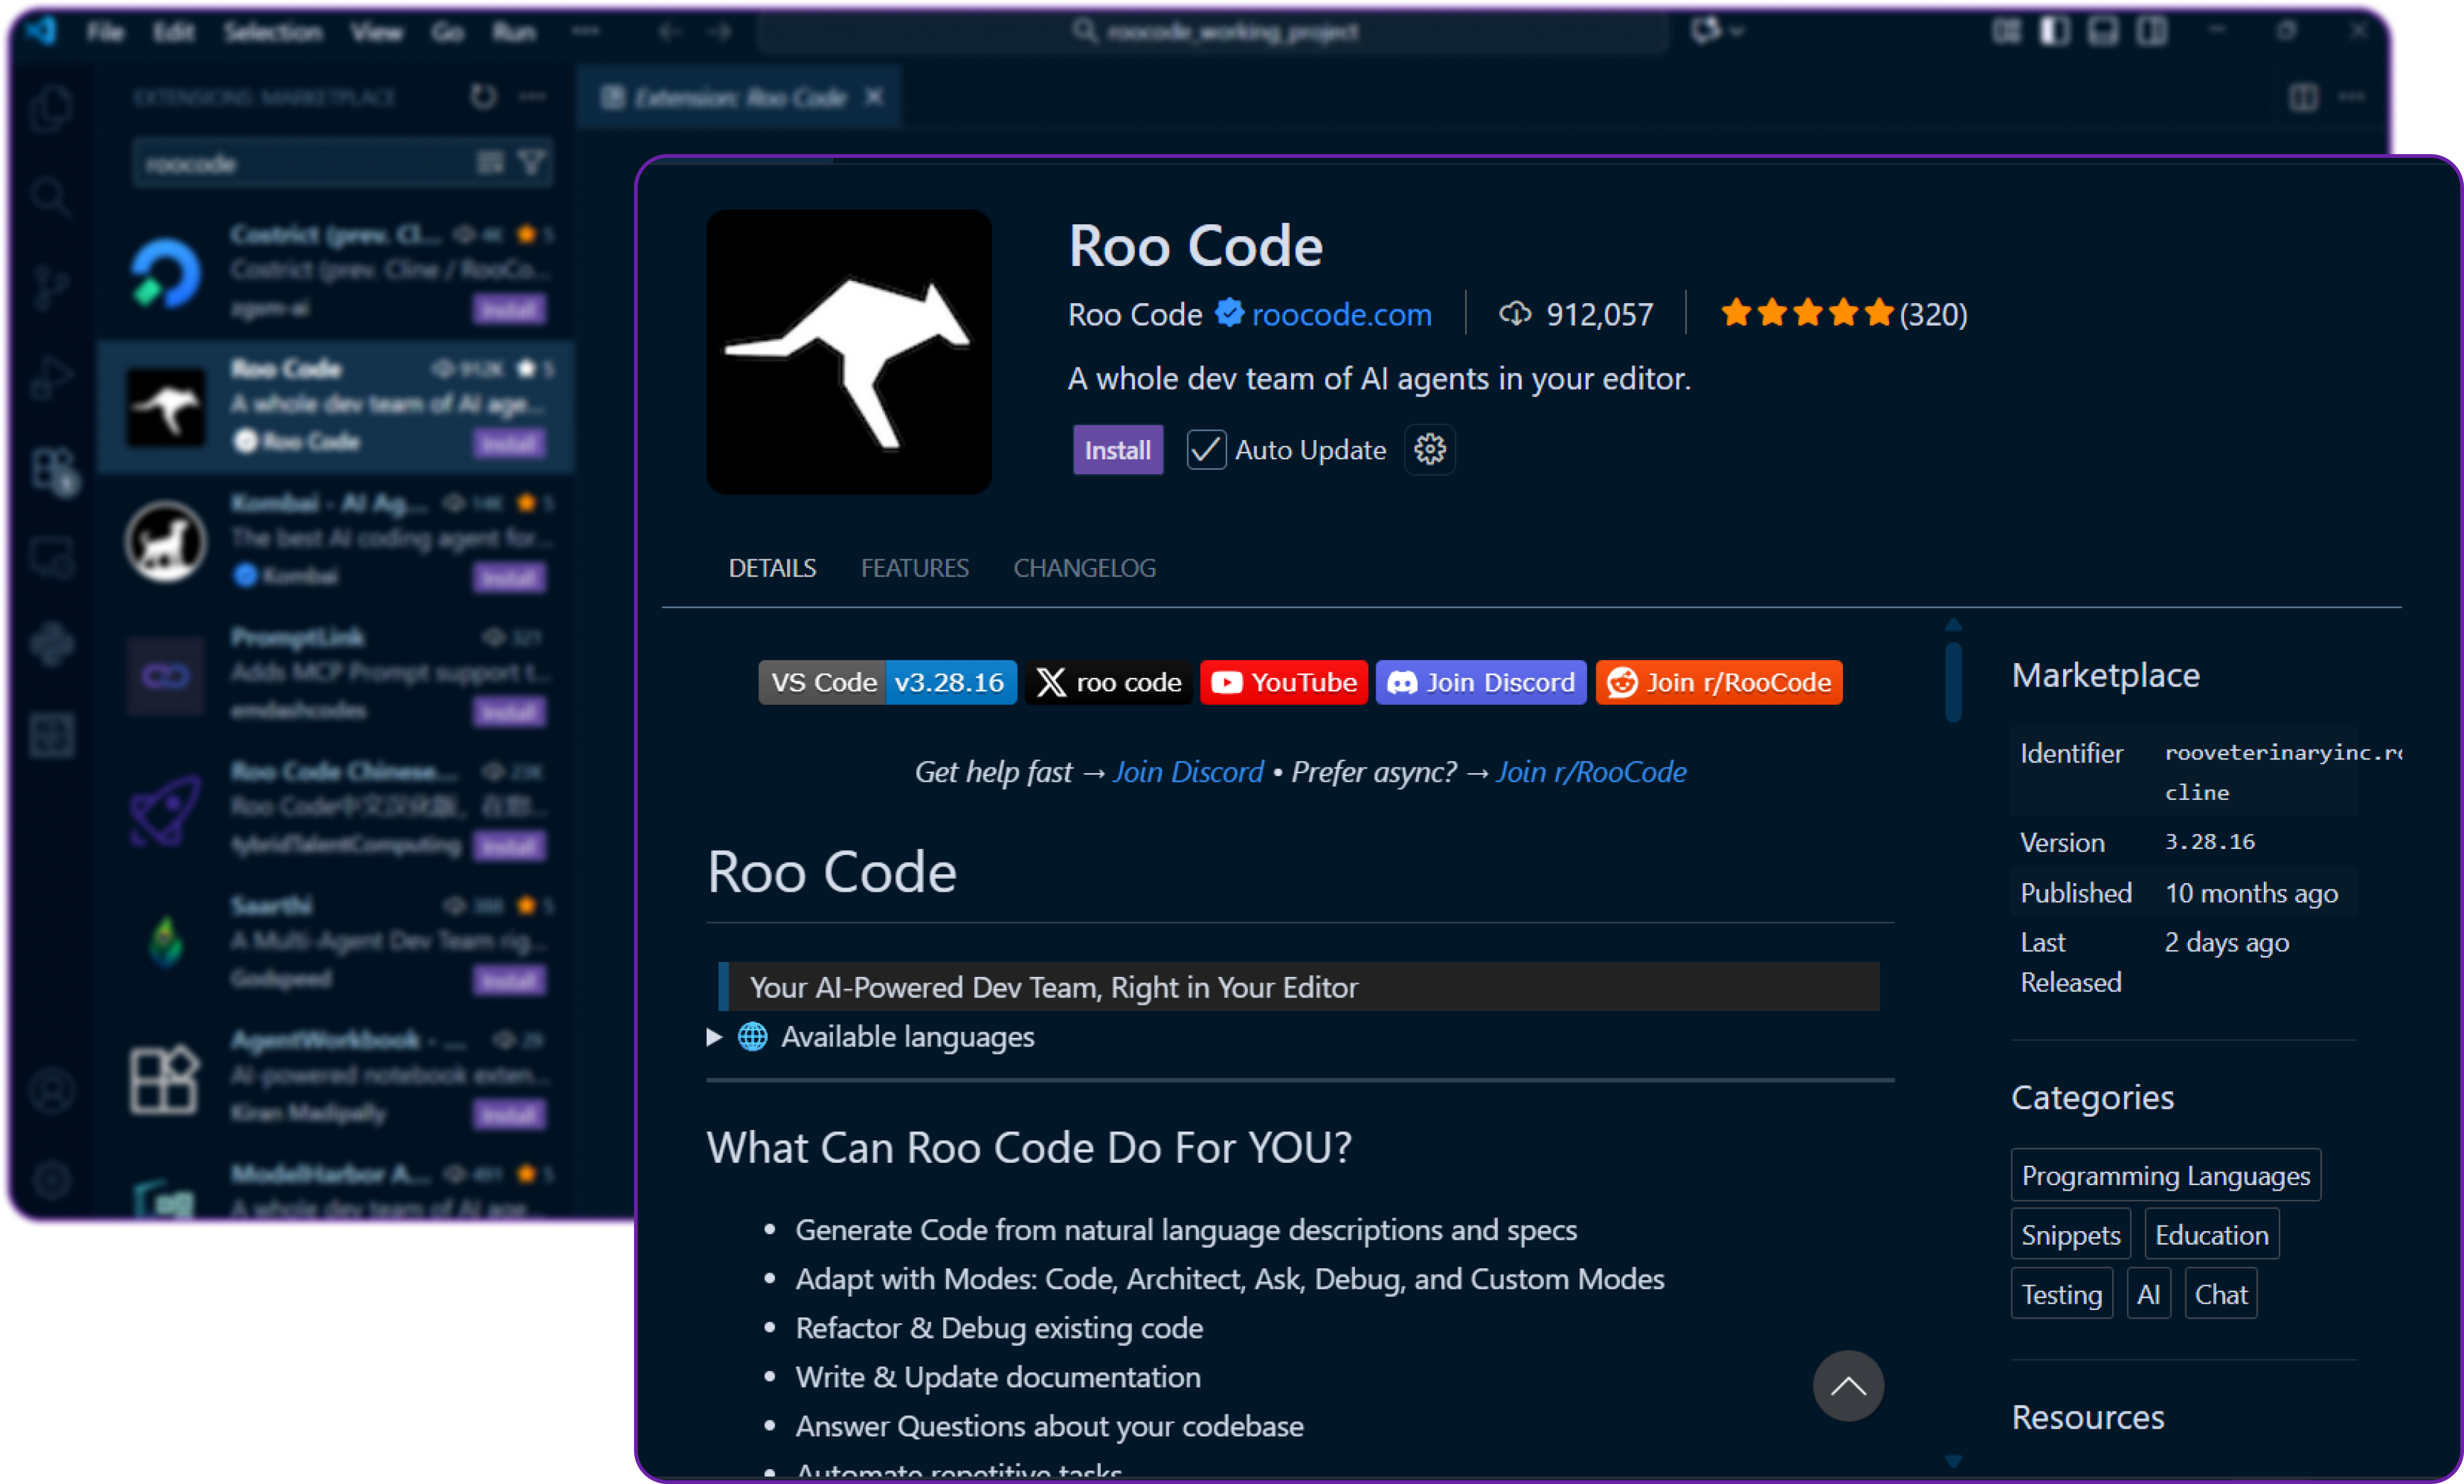This screenshot has height=1484, width=2464.
Task: Open the extensions filter funnel icon
Action: pos(533,163)
